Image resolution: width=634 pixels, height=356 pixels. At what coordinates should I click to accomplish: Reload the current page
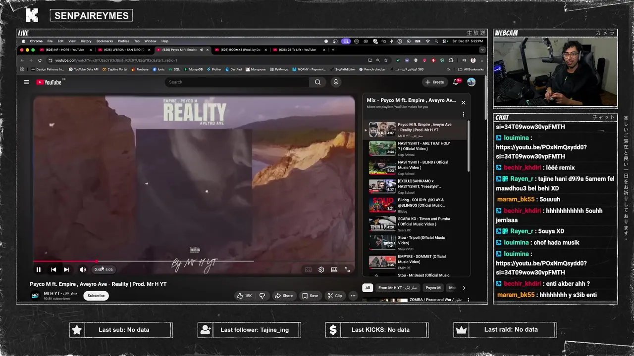coord(40,60)
